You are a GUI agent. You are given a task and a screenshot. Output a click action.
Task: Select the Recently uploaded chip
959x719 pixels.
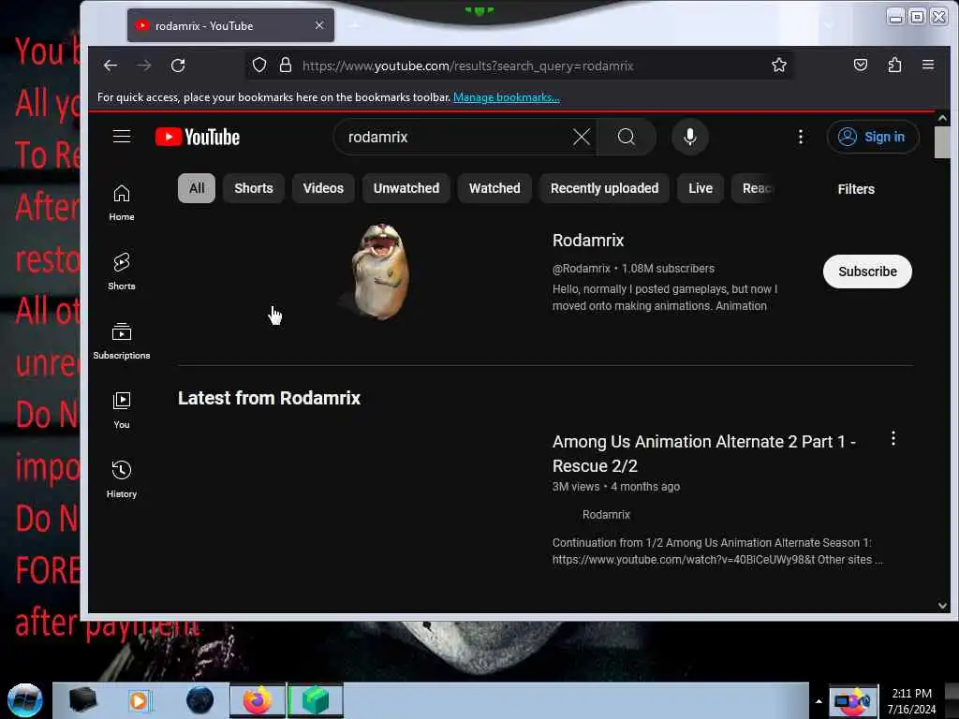[604, 188]
